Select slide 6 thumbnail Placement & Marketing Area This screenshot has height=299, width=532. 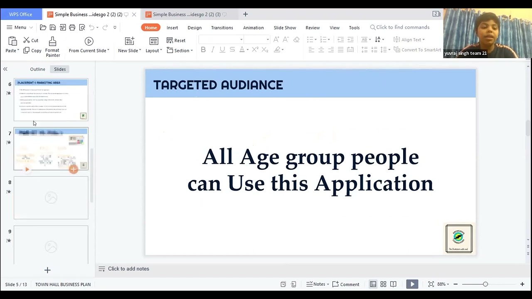(51, 100)
